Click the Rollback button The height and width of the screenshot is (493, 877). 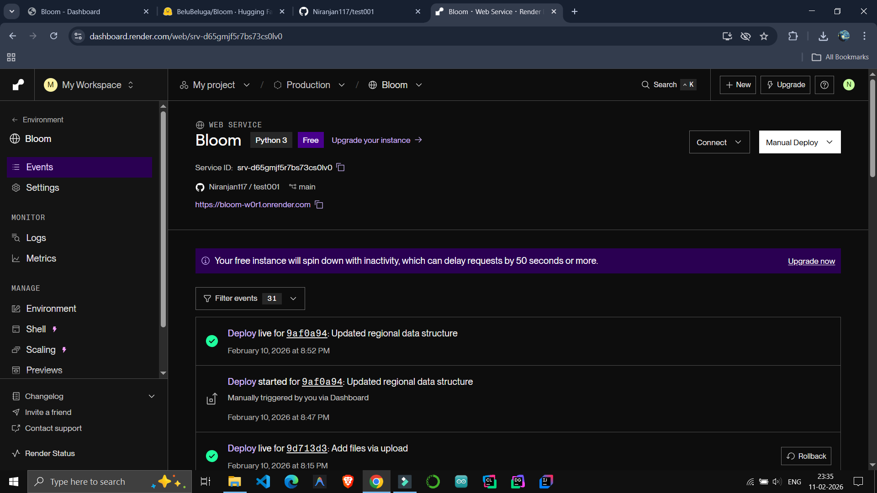tap(806, 456)
